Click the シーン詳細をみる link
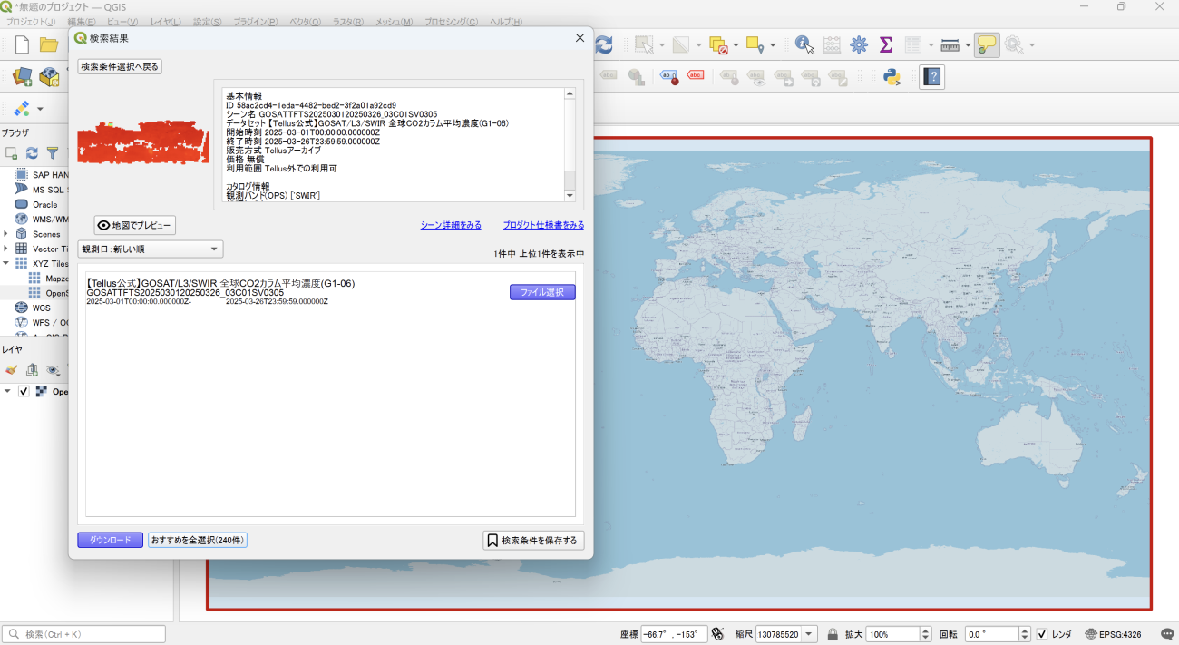 (451, 225)
